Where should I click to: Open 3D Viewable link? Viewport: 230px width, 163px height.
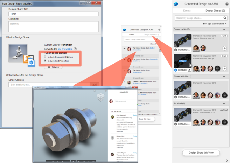65,49
